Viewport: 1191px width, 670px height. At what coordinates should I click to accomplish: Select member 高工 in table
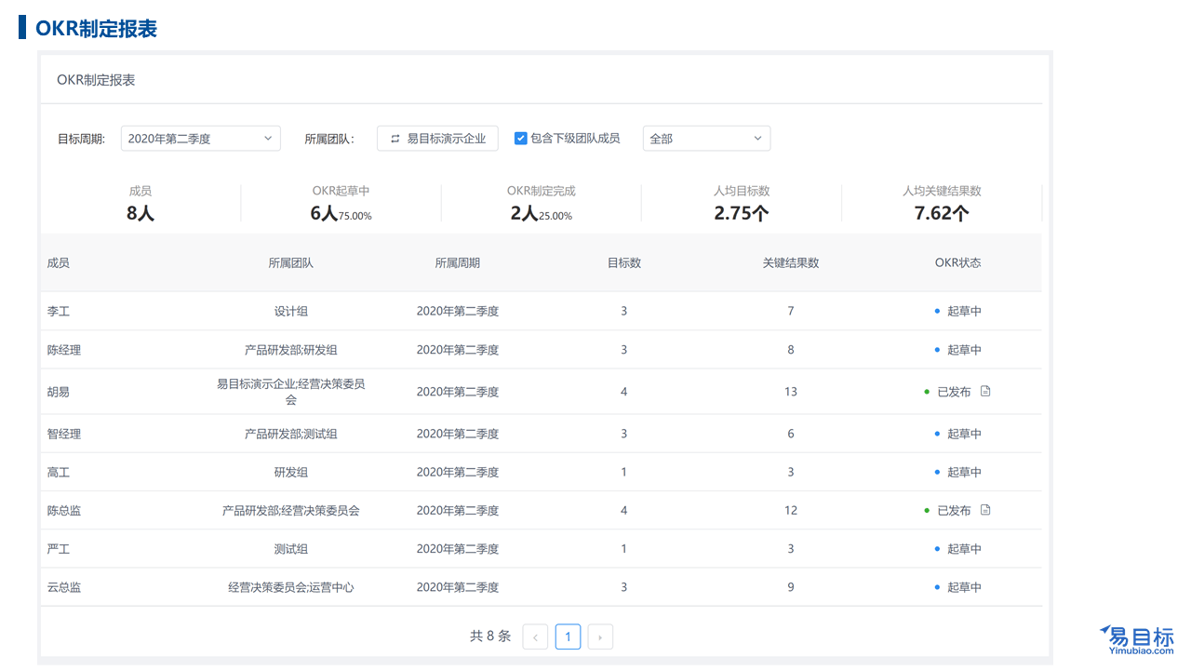click(59, 472)
